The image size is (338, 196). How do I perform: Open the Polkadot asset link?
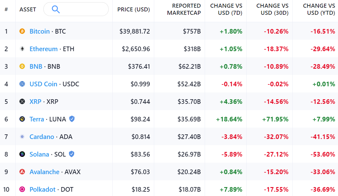coord(42,189)
